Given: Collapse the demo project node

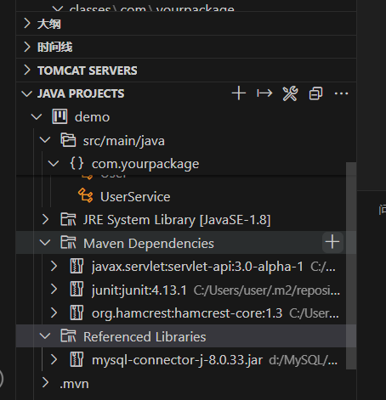Looking at the screenshot, I should [37, 117].
